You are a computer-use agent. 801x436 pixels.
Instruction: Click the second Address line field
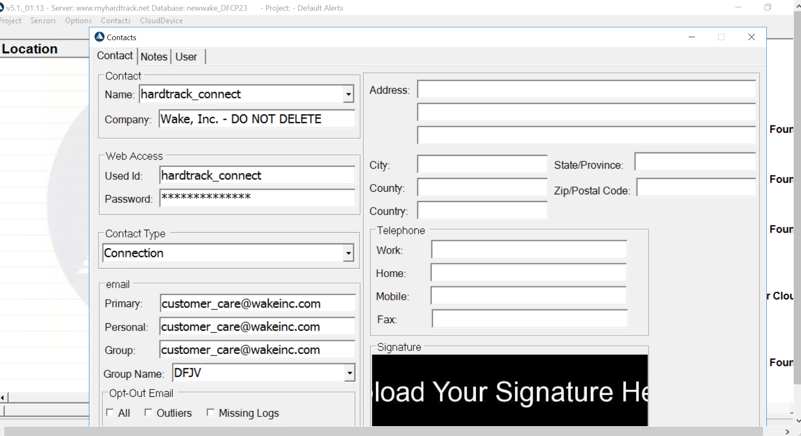coord(586,112)
